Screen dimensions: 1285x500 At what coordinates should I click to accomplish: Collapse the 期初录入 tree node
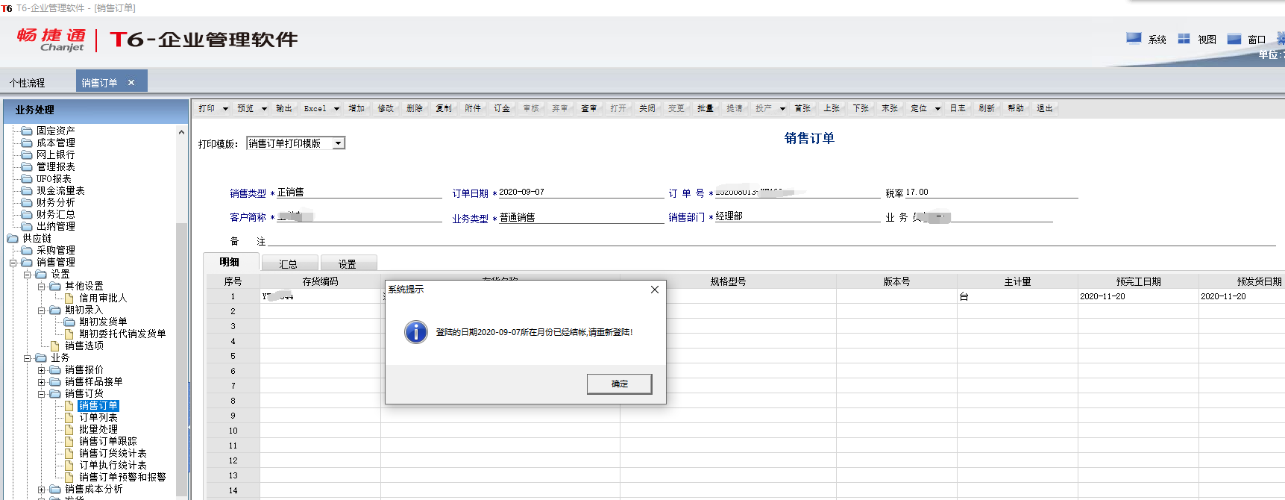[42, 310]
